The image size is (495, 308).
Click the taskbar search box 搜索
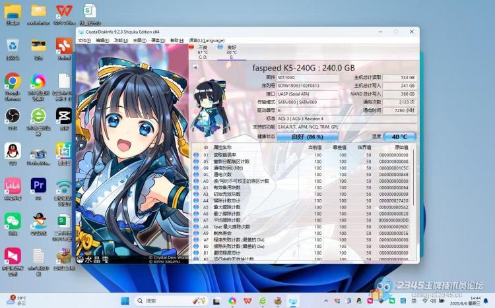click(172, 301)
